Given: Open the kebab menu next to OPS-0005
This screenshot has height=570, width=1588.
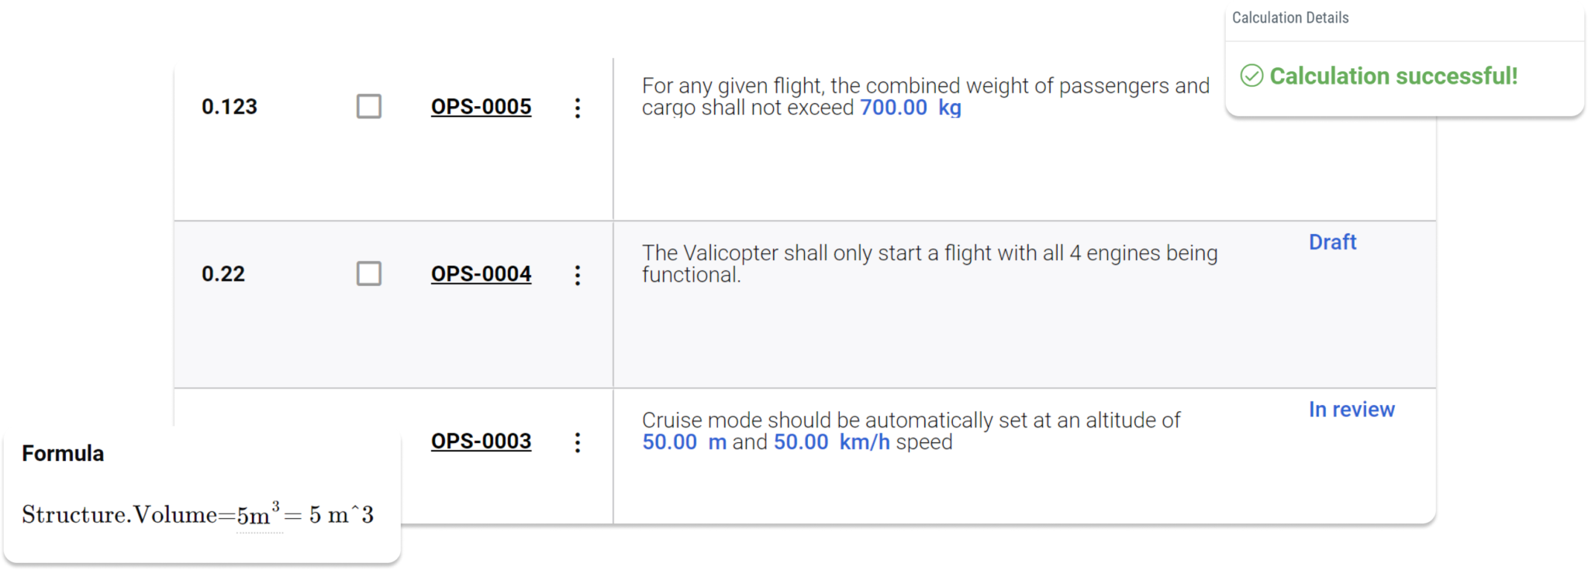Looking at the screenshot, I should coord(578,108).
